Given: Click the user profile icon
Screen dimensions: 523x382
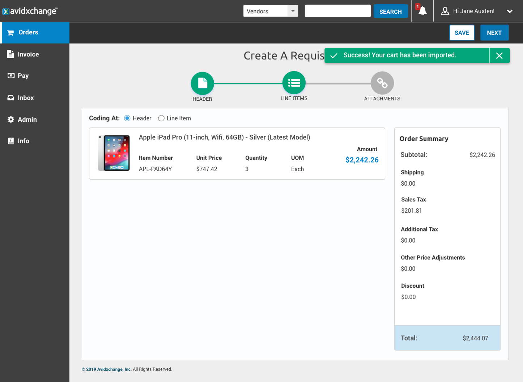Looking at the screenshot, I should (445, 11).
